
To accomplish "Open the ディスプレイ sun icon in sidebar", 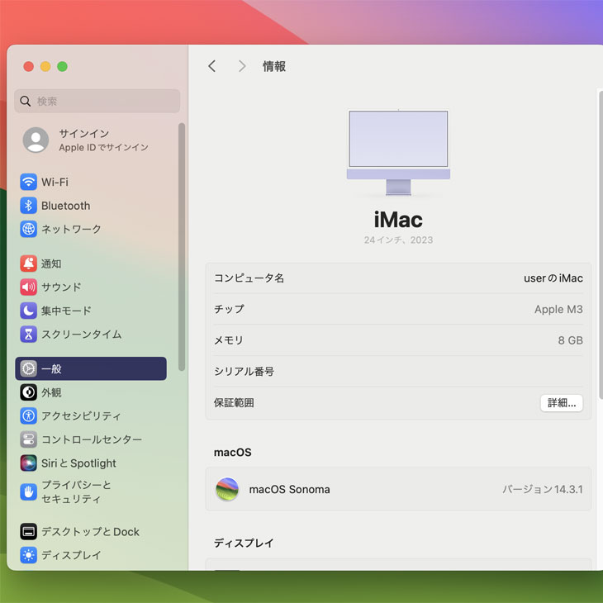I will 28,555.
